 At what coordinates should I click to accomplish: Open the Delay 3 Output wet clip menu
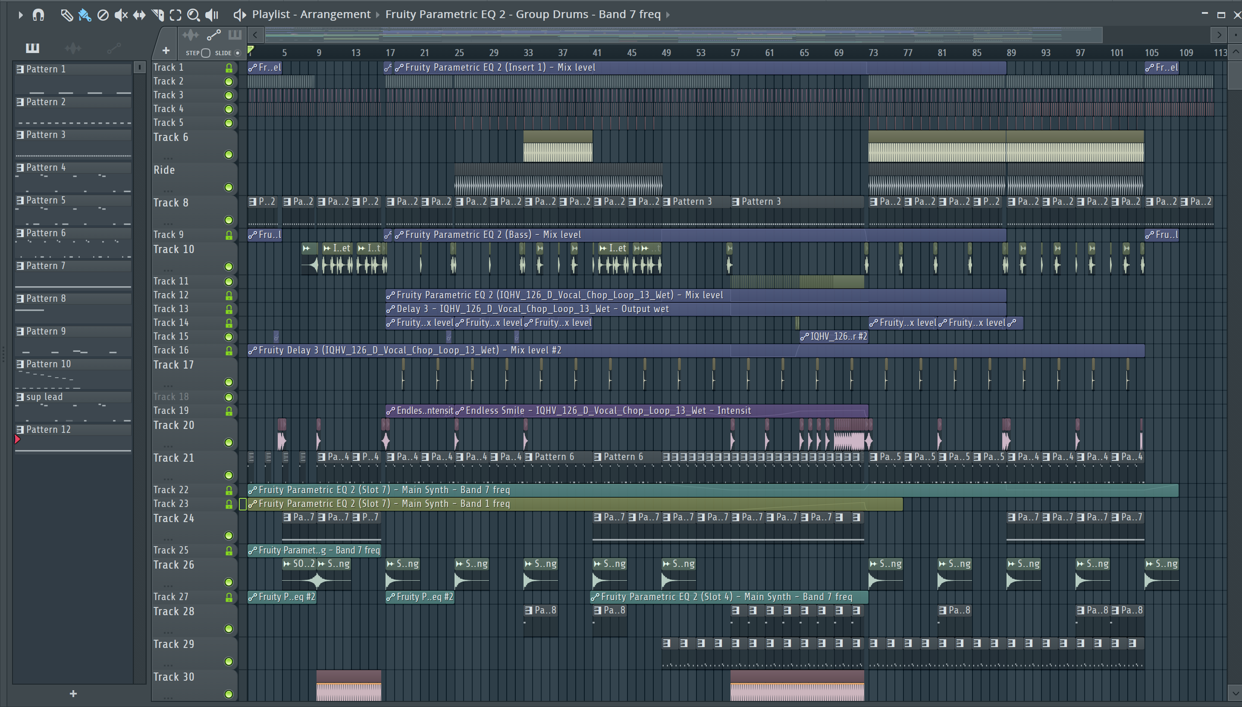click(391, 310)
